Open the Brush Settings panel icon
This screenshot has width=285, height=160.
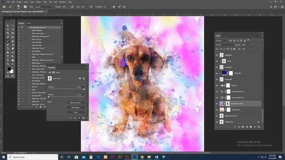point(25,7)
